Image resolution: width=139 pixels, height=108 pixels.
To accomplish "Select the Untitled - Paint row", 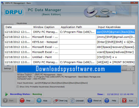I will click(69, 57).
